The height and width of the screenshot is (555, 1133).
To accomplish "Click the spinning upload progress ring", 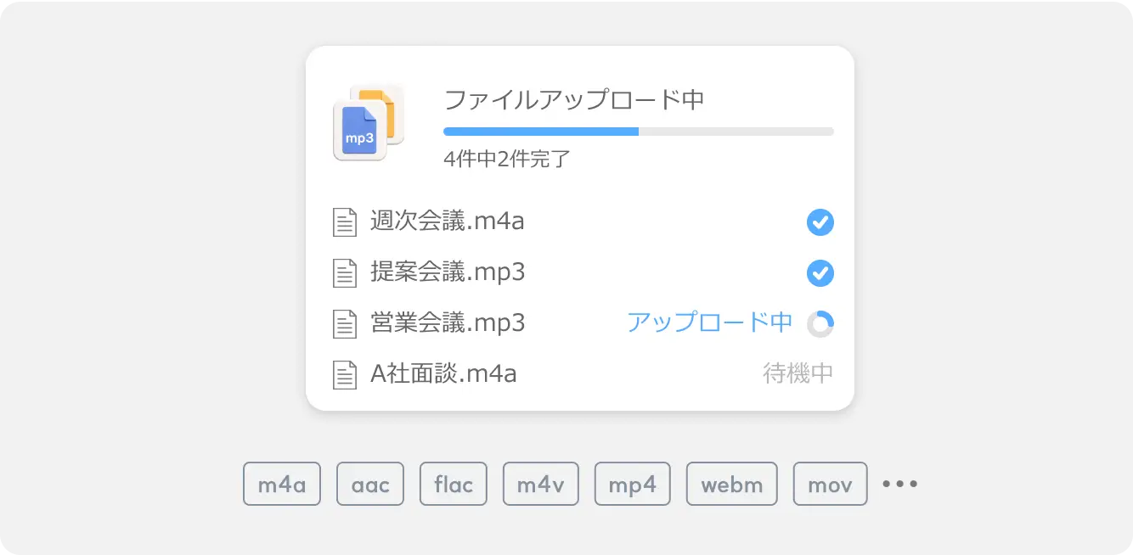I will [820, 323].
